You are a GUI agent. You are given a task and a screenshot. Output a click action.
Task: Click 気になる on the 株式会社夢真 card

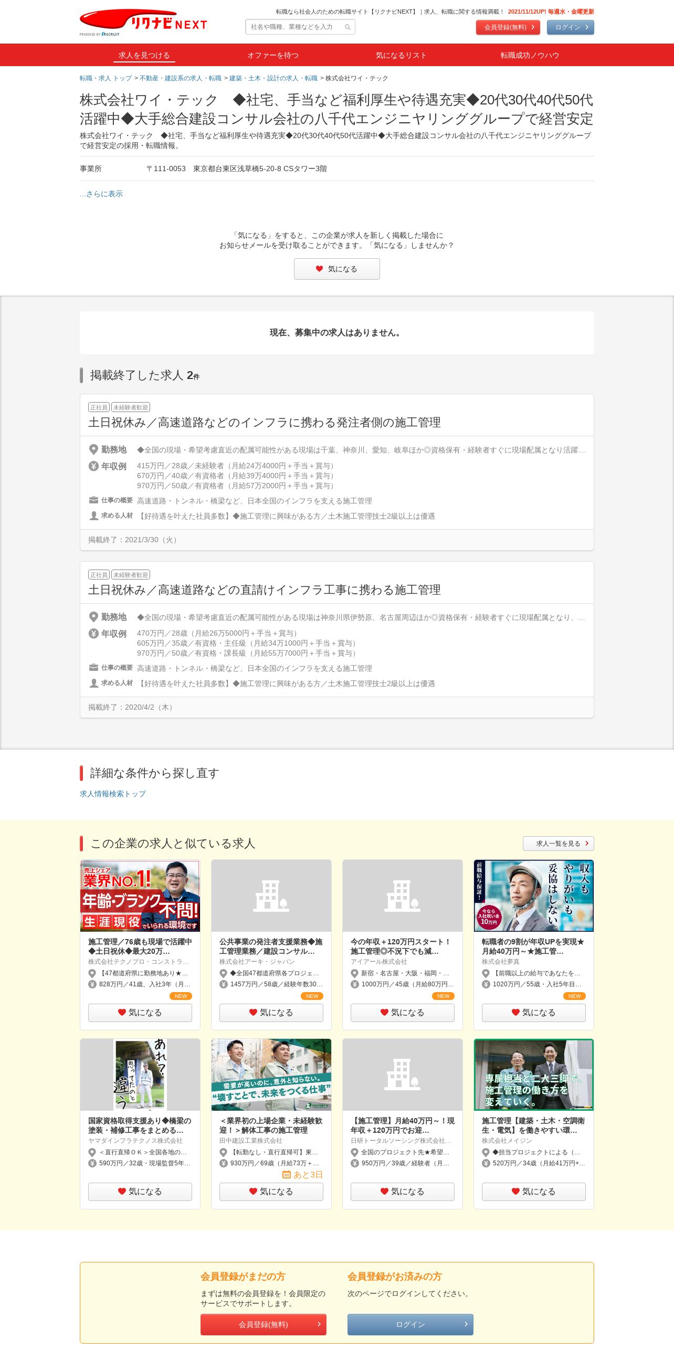coord(534,1013)
